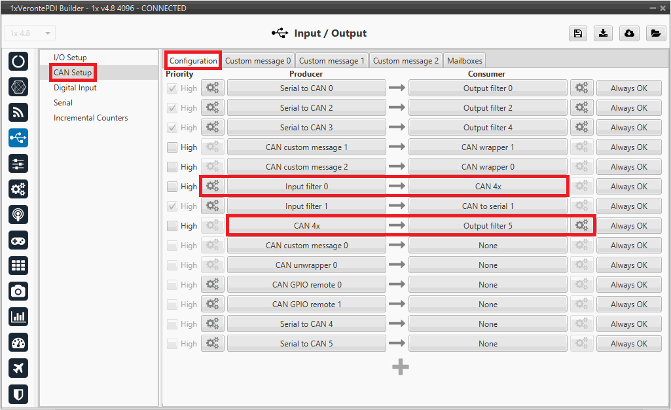Click Always OK button for Serial to CAN 0

coord(628,88)
